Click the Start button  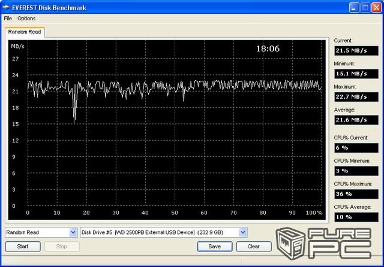click(23, 246)
